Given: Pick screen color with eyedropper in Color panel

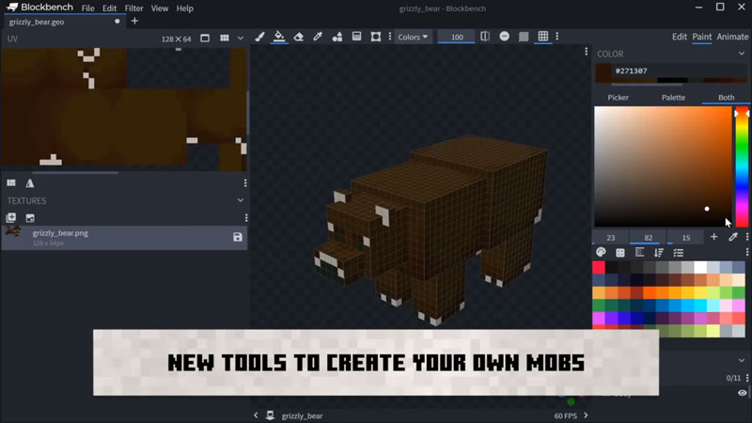Looking at the screenshot, I should (733, 237).
